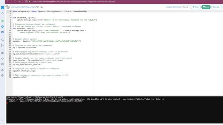Screen dimensions: 223x125
Task: Open the Keyboard shortcuts link
Action: (x=174, y=7)
